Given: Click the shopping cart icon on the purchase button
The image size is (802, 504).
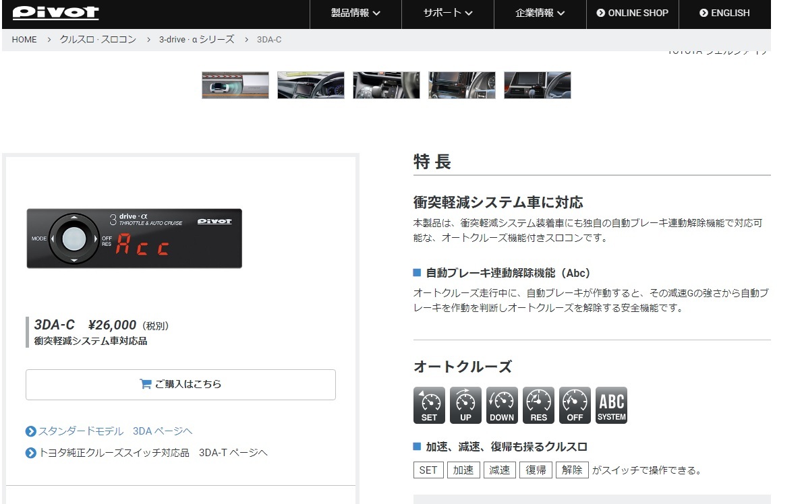Looking at the screenshot, I should 146,384.
